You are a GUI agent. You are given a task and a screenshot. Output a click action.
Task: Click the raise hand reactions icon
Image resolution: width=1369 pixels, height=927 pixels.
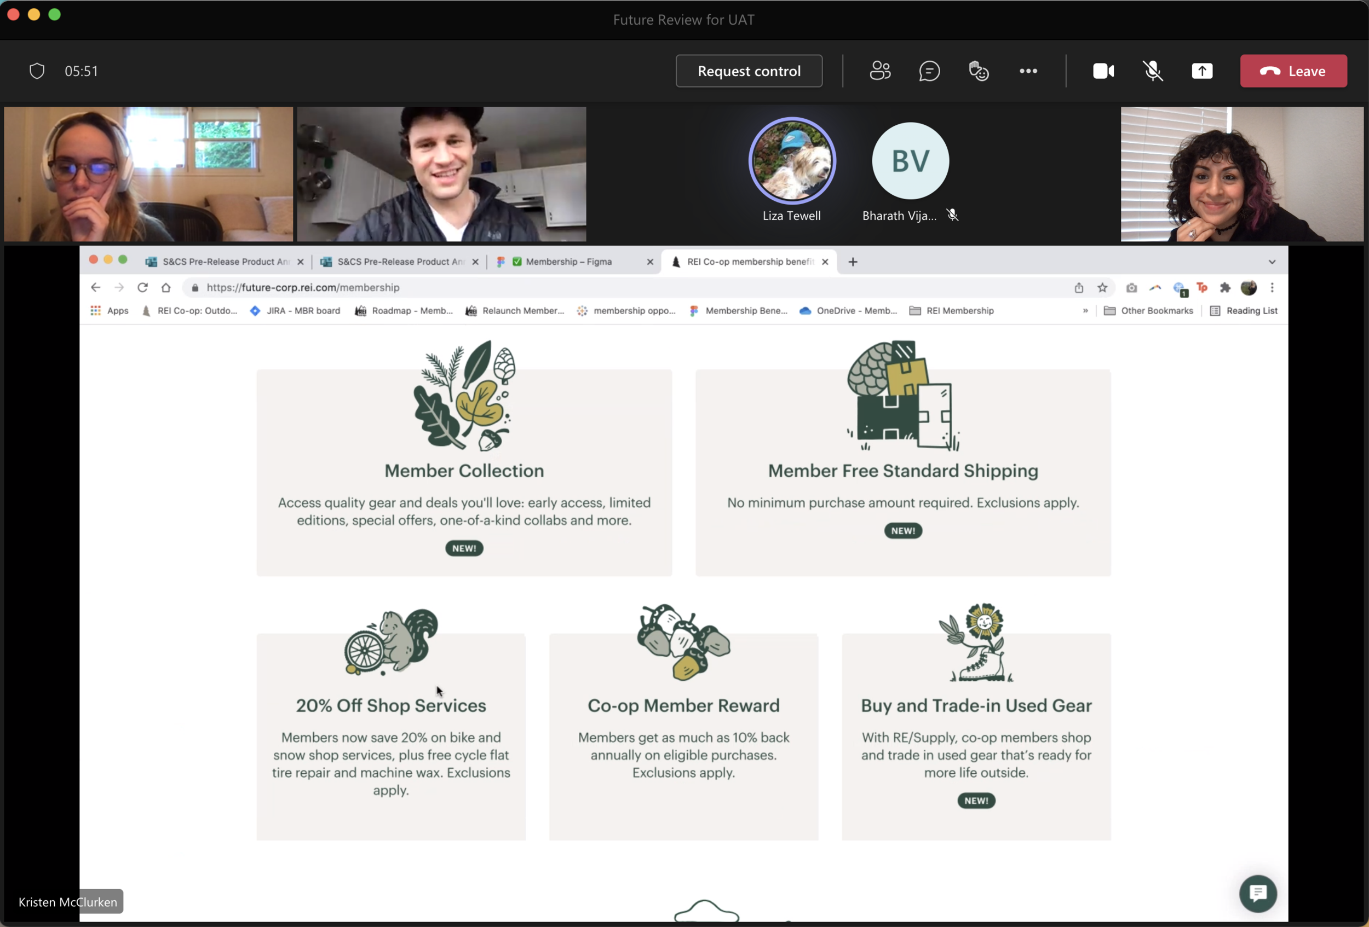tap(979, 71)
